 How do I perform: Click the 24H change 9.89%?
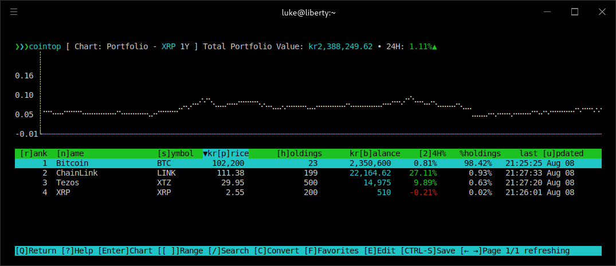click(425, 183)
